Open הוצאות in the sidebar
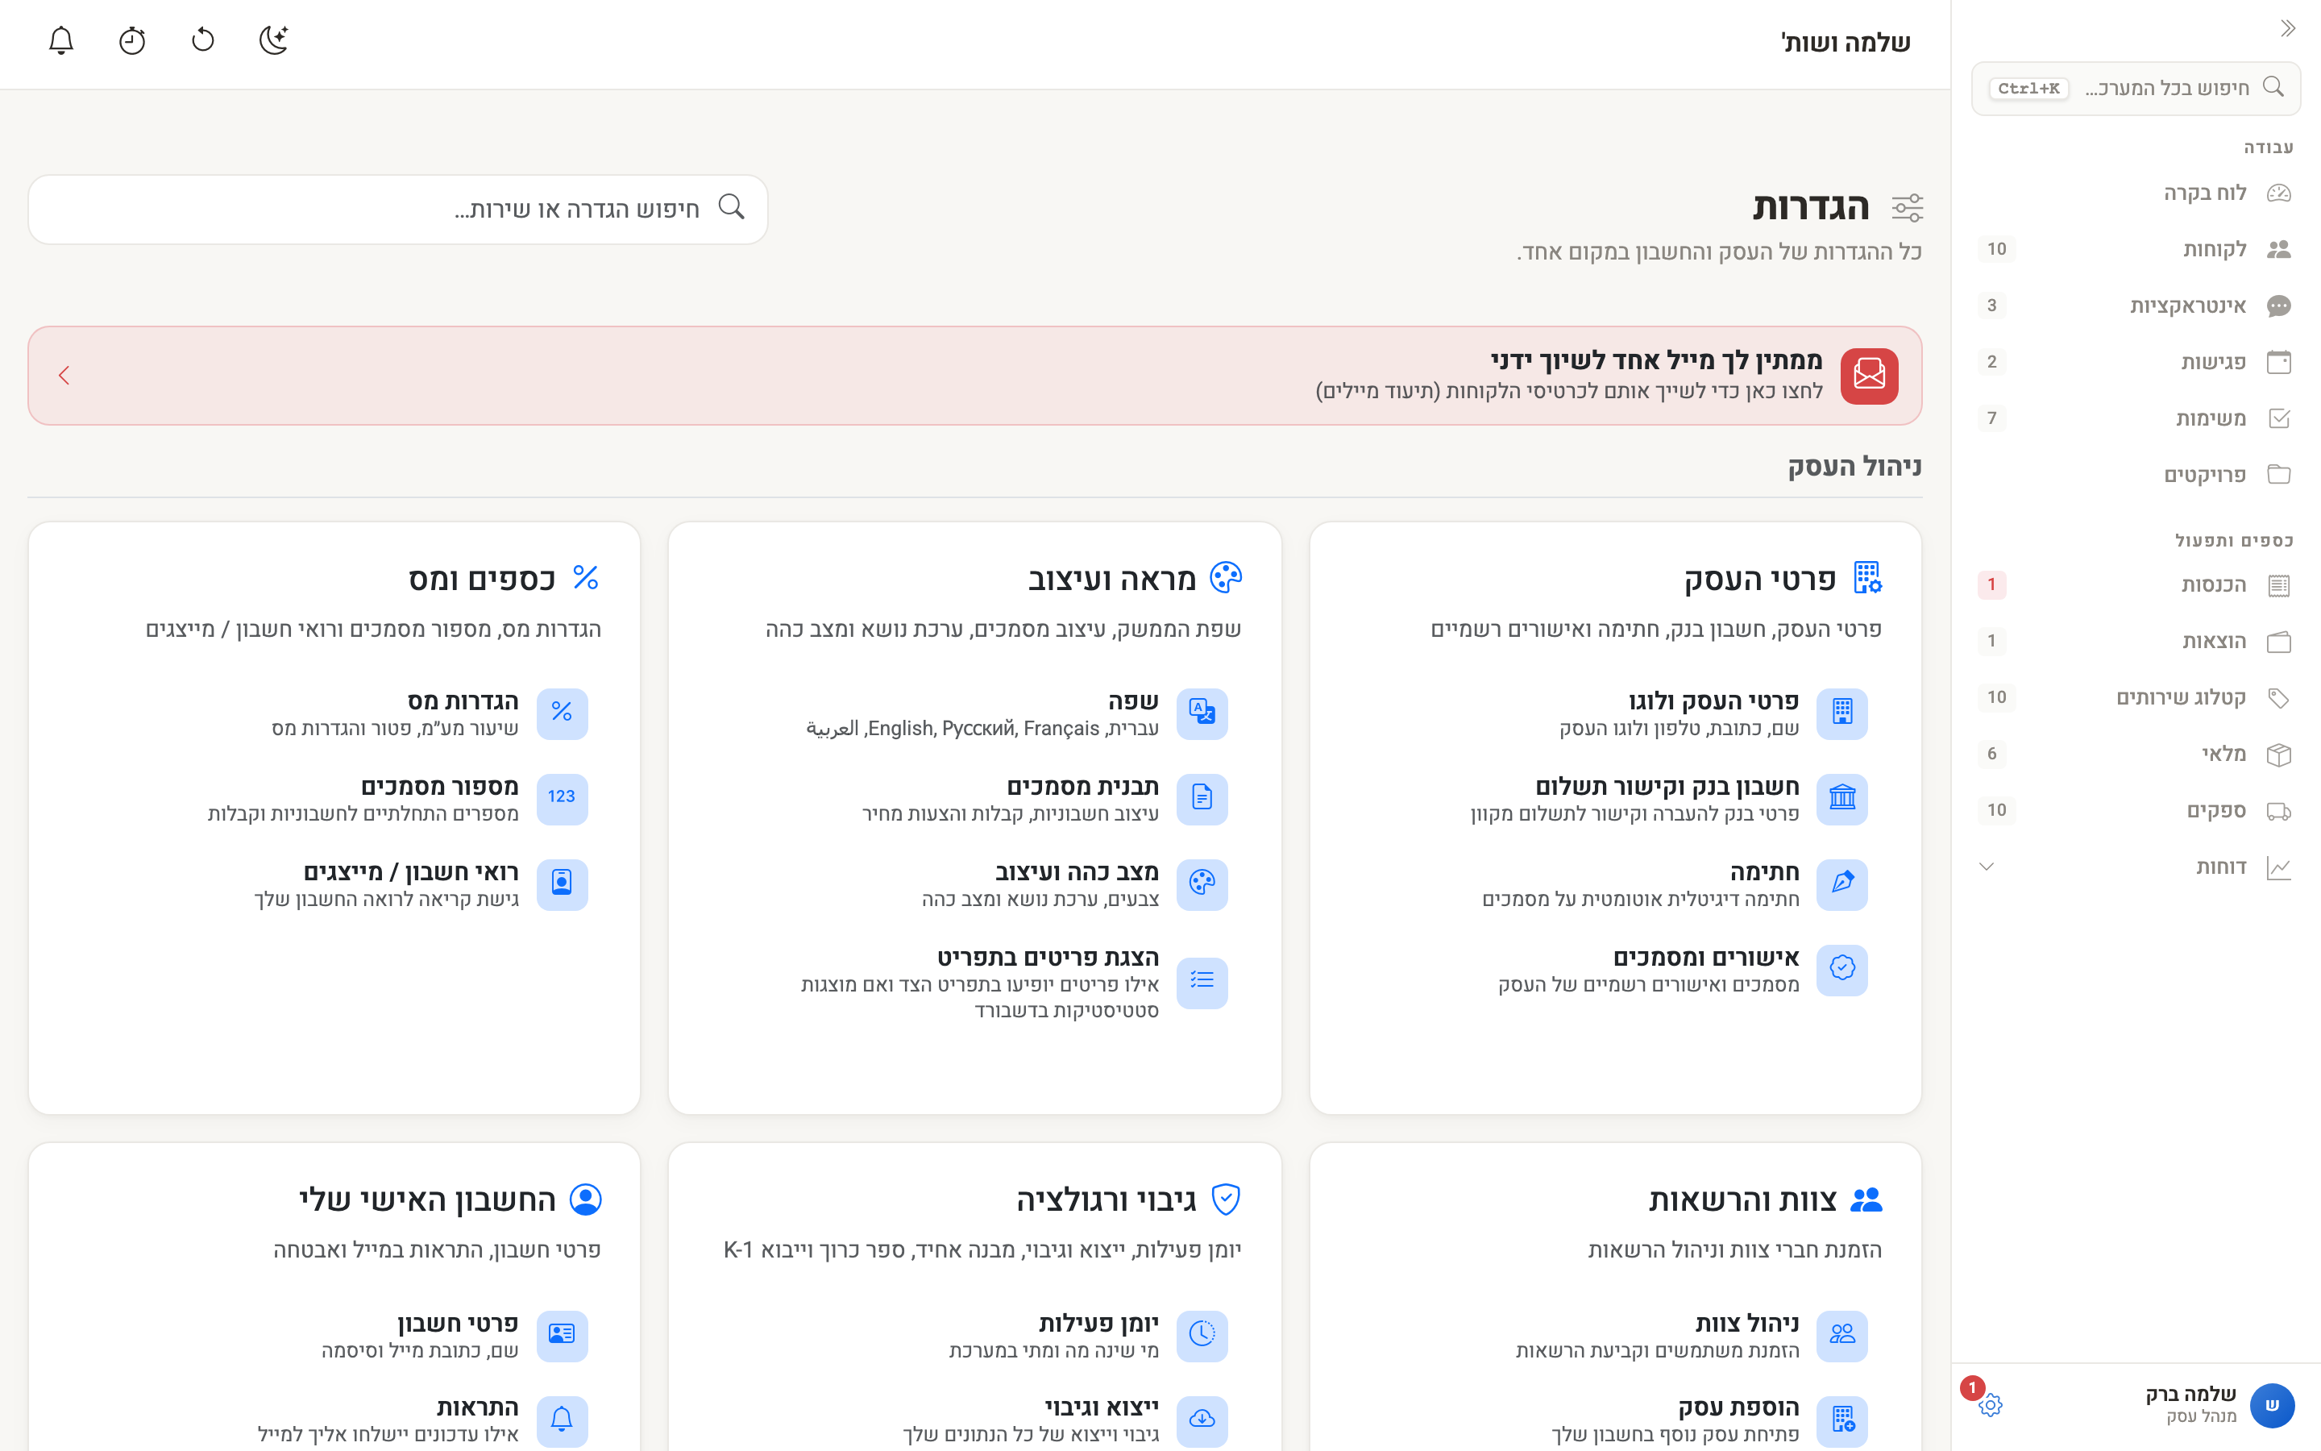Viewport: 2321px width, 1451px height. tap(2136, 641)
